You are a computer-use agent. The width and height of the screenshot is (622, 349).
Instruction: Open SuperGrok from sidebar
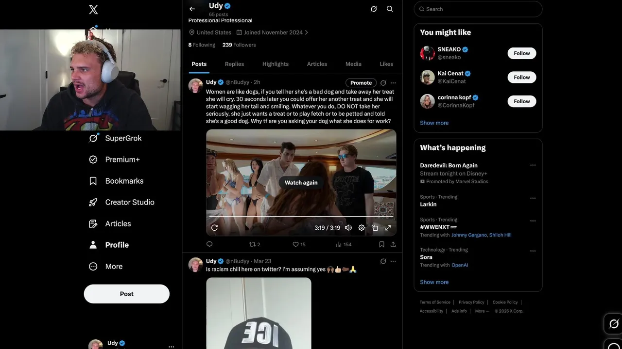tap(115, 138)
